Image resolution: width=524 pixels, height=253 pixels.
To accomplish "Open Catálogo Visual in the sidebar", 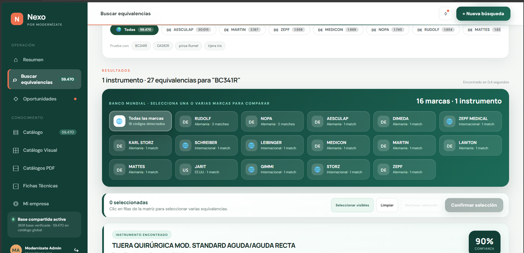I will [x=44, y=150].
